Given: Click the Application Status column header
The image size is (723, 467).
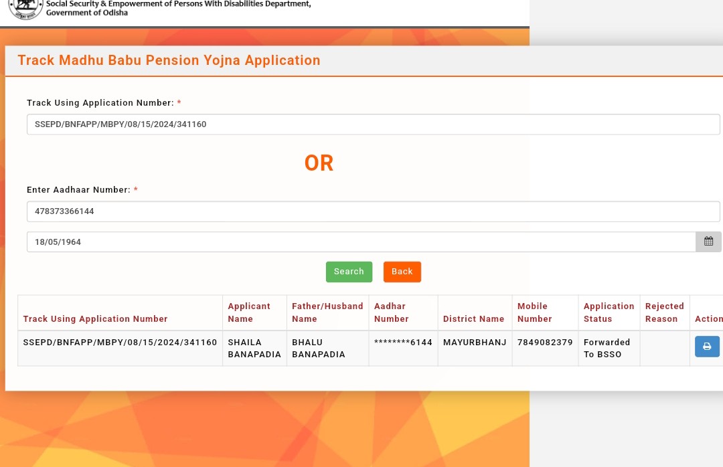Looking at the screenshot, I should coord(609,312).
